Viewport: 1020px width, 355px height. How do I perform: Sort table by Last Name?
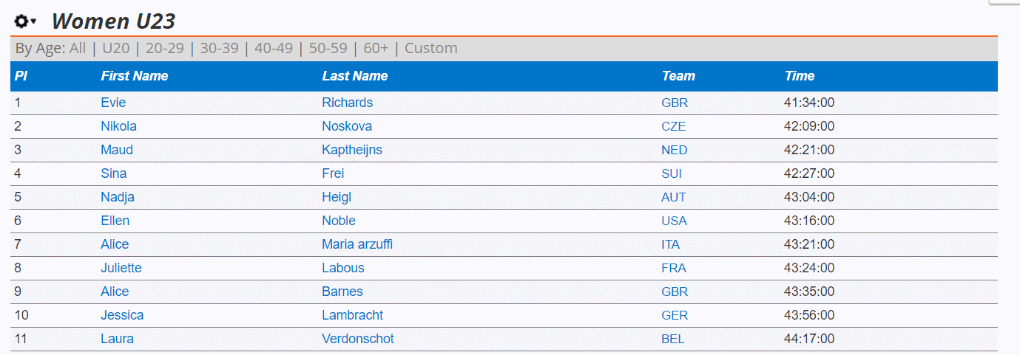coord(354,76)
